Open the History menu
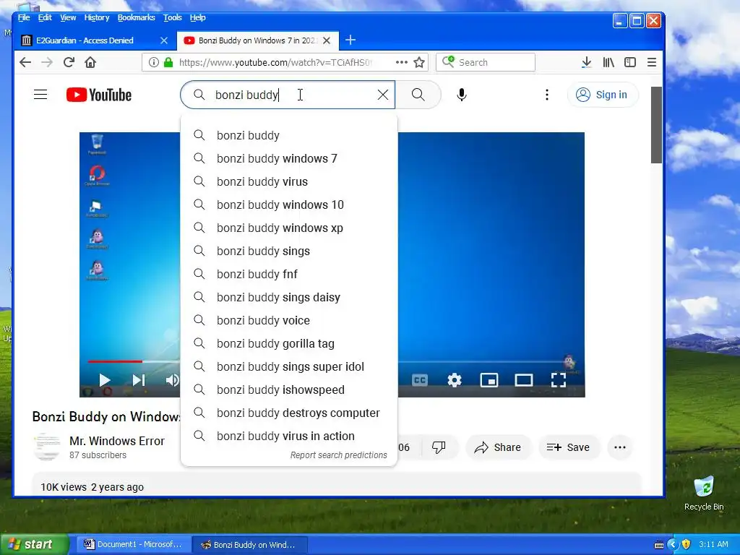Image resolution: width=740 pixels, height=555 pixels. tap(97, 17)
